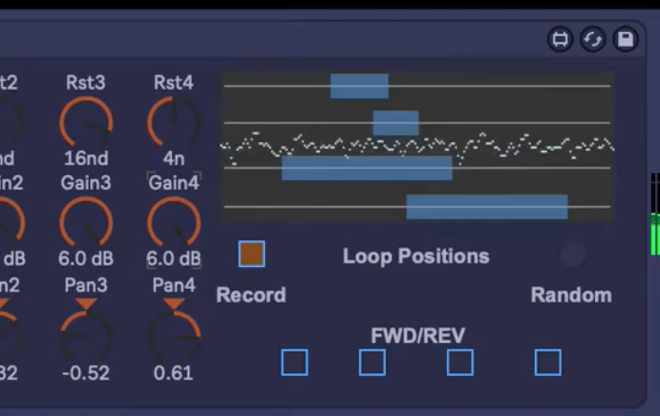This screenshot has height=416, width=660.
Task: Click the Loop Positions label
Action: (x=416, y=256)
